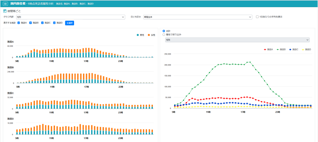Open the グラフ内訳 dropdown
This screenshot has width=318, height=142.
(70, 17)
